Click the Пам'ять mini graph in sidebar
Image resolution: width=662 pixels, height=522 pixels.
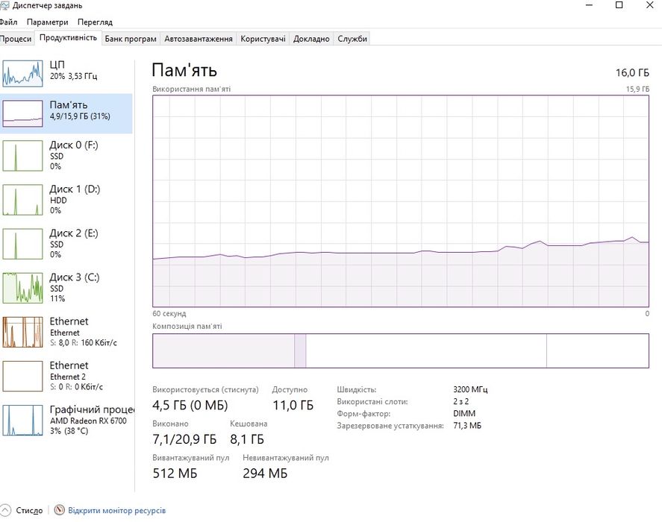point(22,113)
